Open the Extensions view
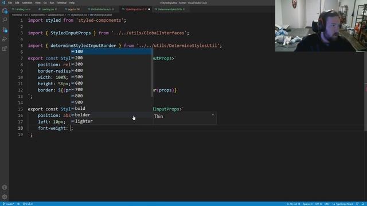This screenshot has width=367, height=206. tap(5, 49)
